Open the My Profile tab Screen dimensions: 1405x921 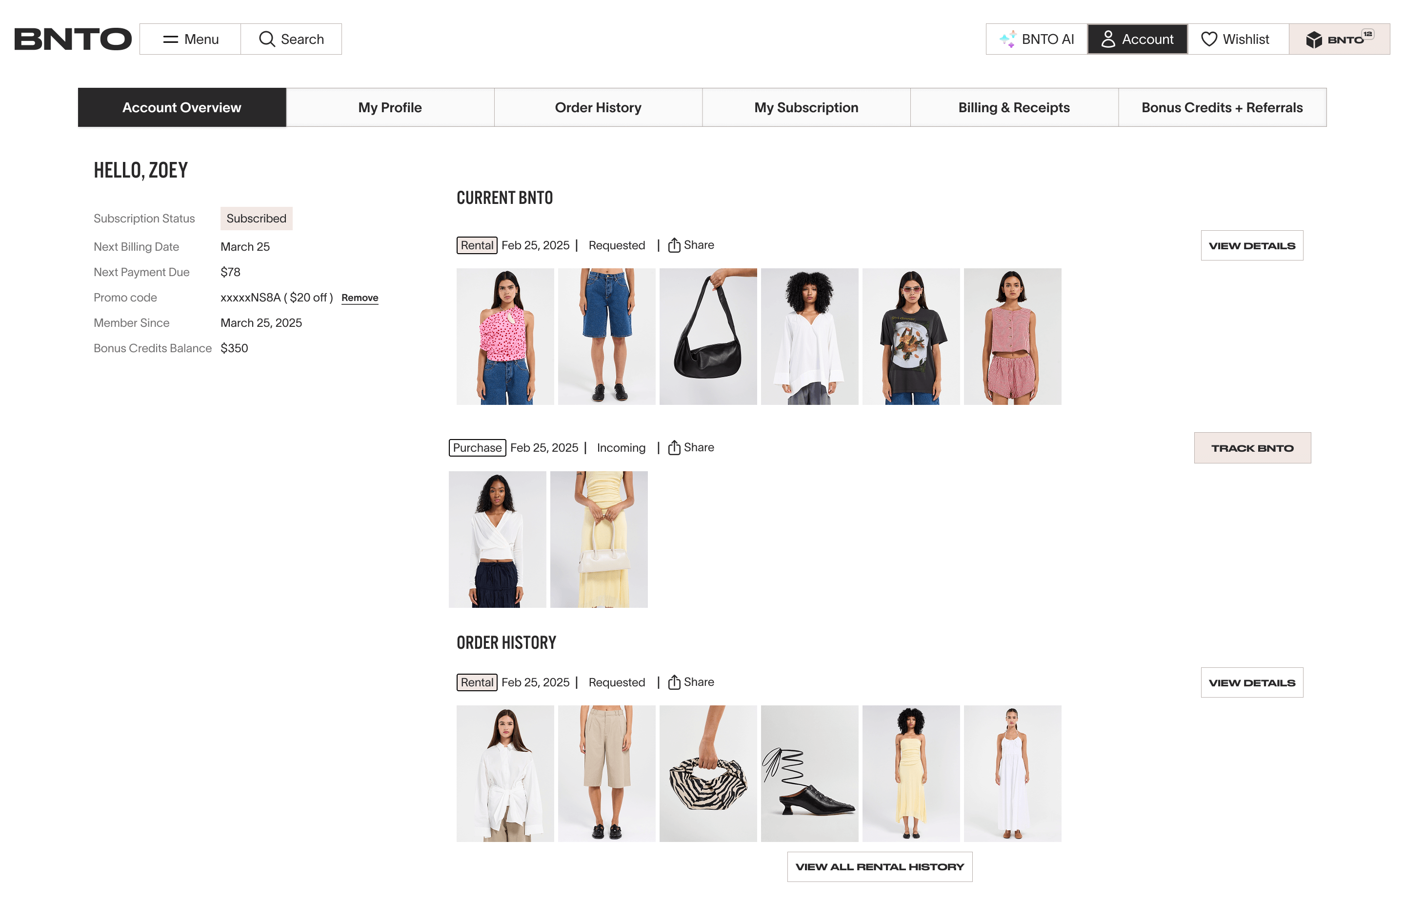click(390, 107)
